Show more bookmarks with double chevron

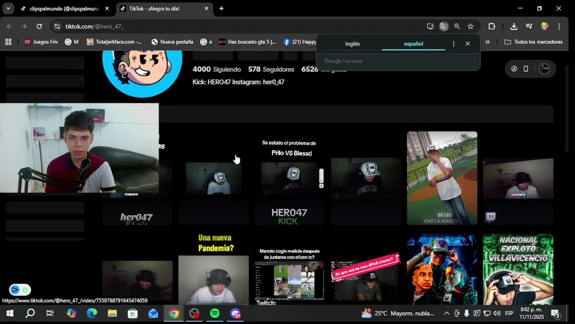488,42
